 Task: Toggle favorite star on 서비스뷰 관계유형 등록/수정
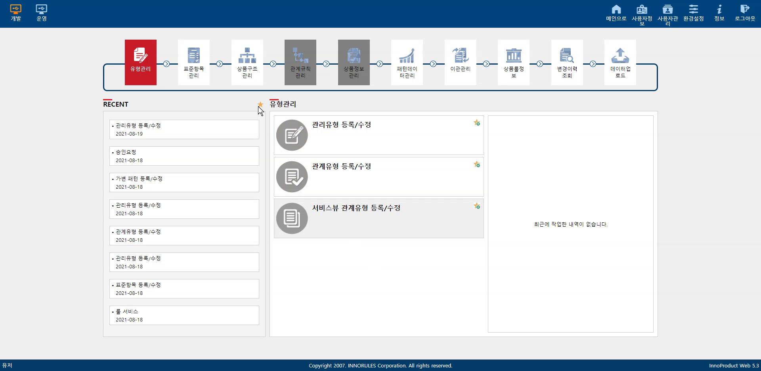click(477, 206)
